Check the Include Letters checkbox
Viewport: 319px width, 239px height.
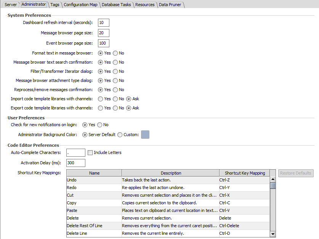pos(90,152)
